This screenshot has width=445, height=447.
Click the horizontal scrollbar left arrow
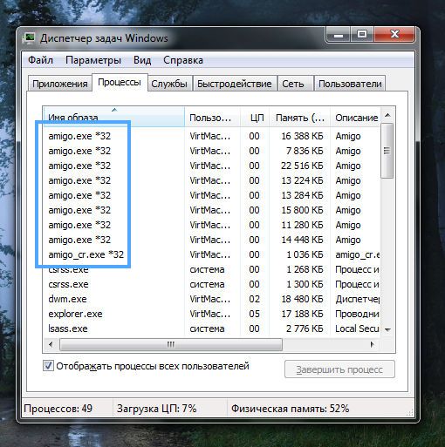51,345
